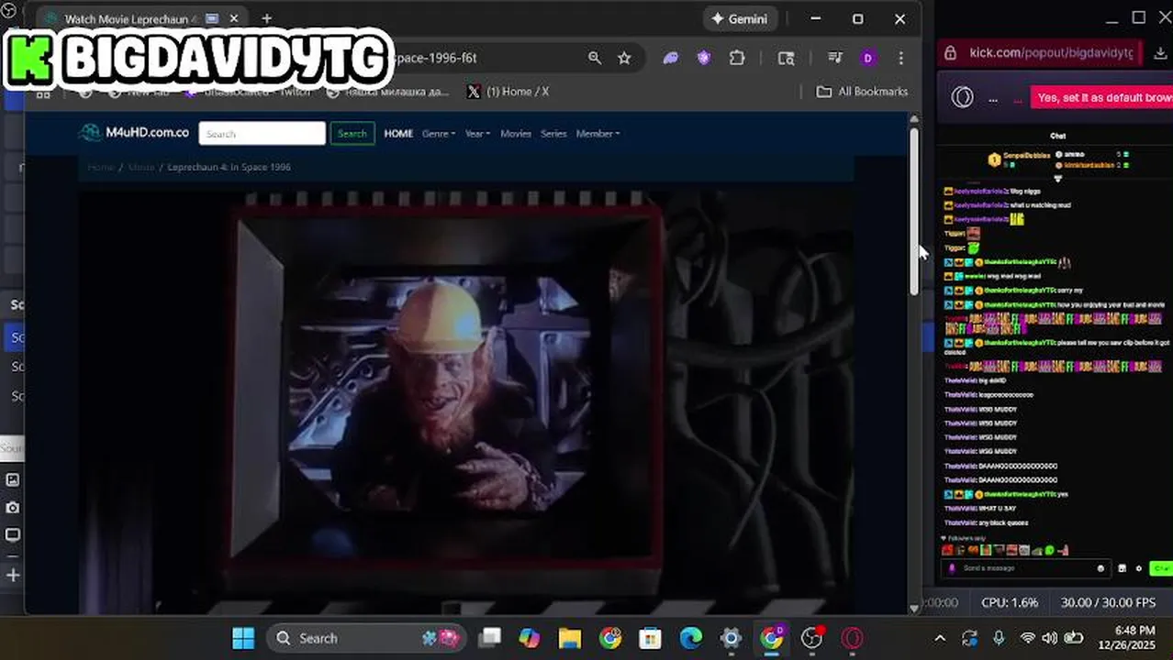Click the Windows taskbar Search box
The image size is (1173, 660).
366,638
